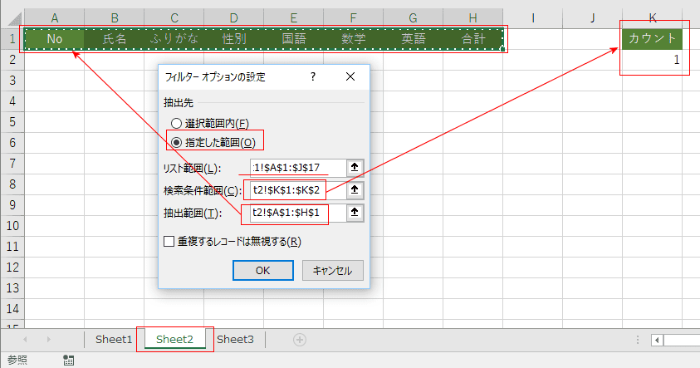
Task: Go to previous sheet tab arrow
Action: 25,340
